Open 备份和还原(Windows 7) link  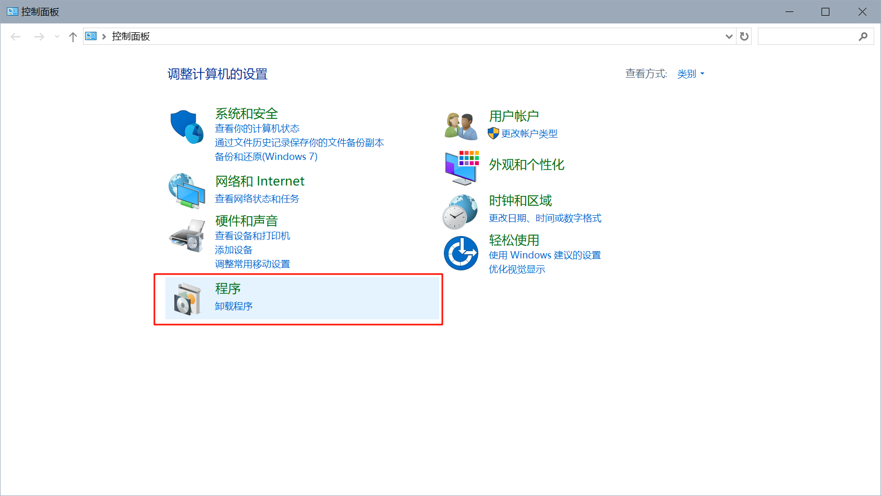click(x=266, y=157)
